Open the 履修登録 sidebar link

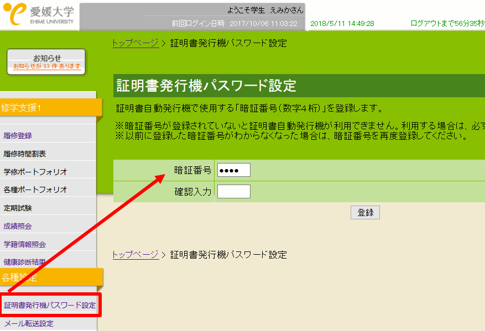[18, 136]
